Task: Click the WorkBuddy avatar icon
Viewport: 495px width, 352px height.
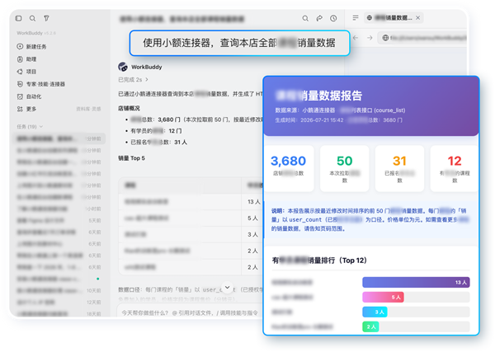Action: pyautogui.click(x=123, y=67)
